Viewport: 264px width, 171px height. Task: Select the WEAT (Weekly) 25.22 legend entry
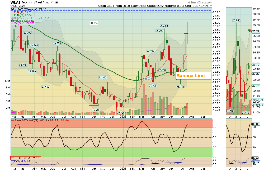(x=29, y=9)
